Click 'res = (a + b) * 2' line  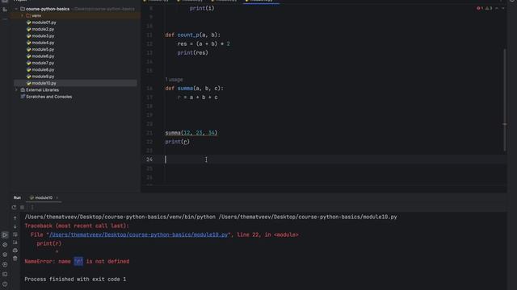click(204, 43)
